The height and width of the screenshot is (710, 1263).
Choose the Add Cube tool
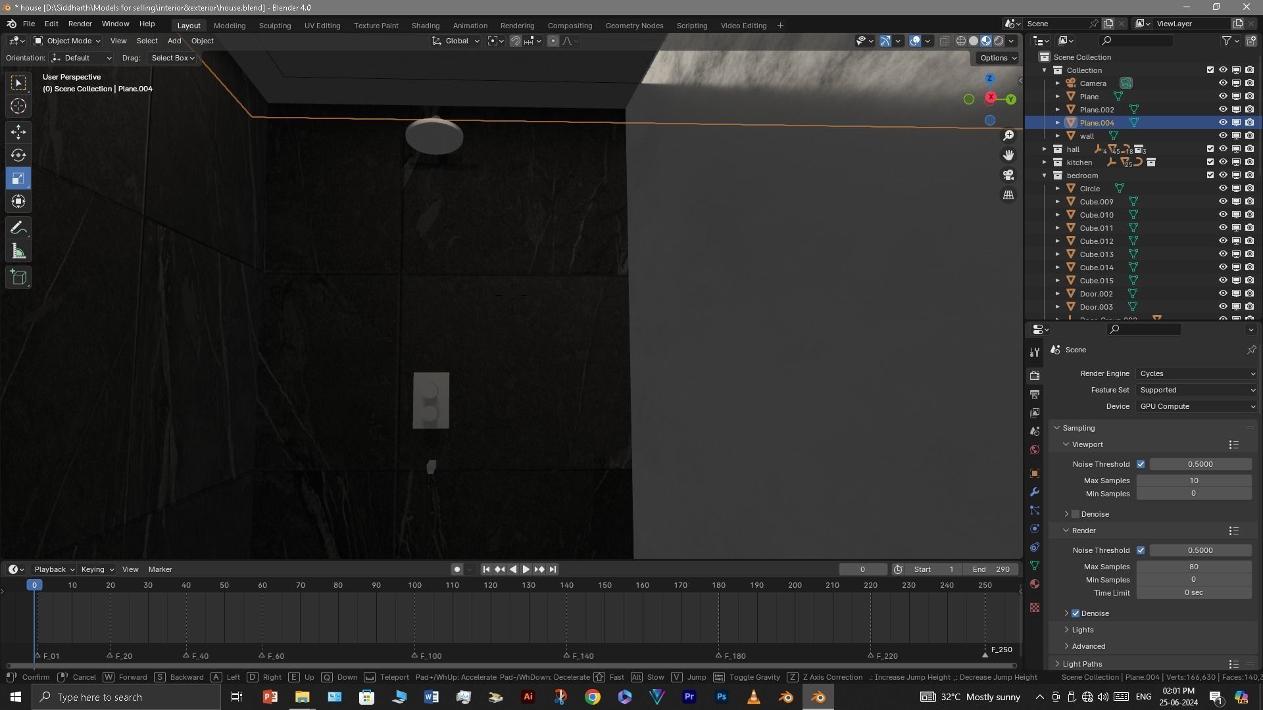pos(18,277)
